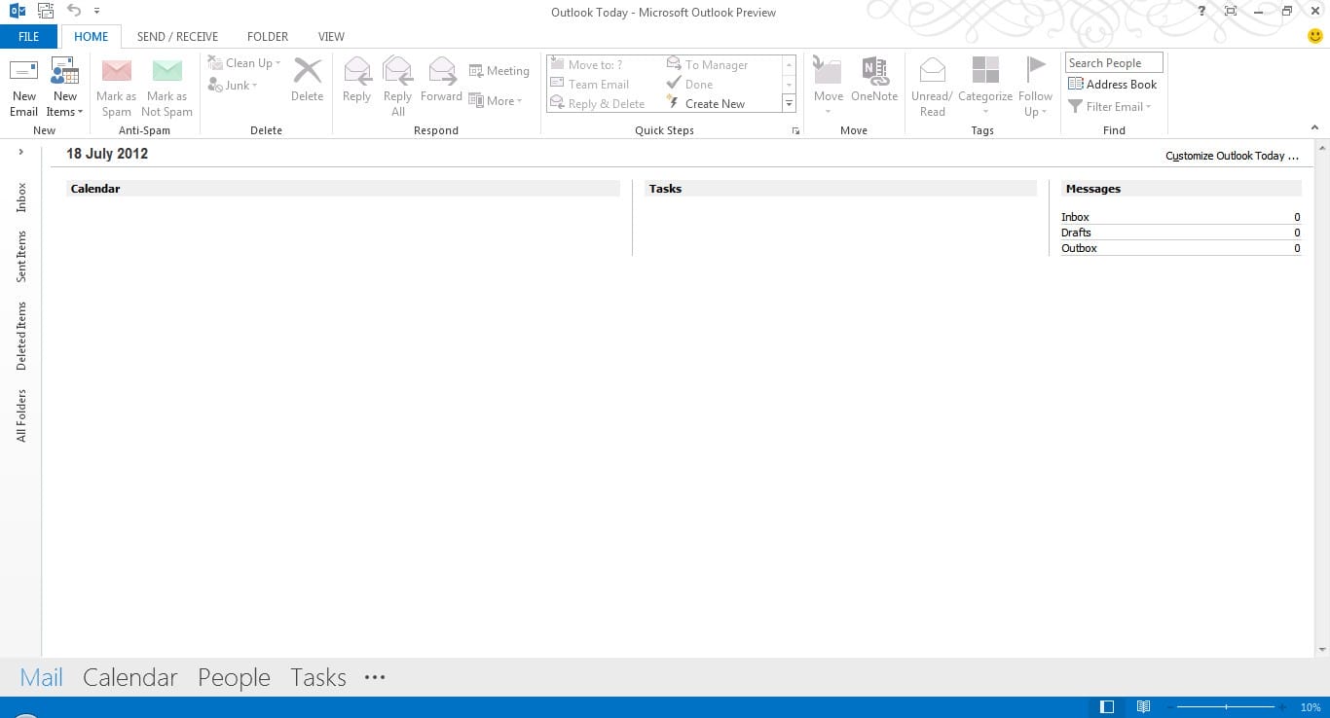The width and height of the screenshot is (1330, 718).
Task: Select the Move to: ? quick step
Action: pyautogui.click(x=587, y=64)
